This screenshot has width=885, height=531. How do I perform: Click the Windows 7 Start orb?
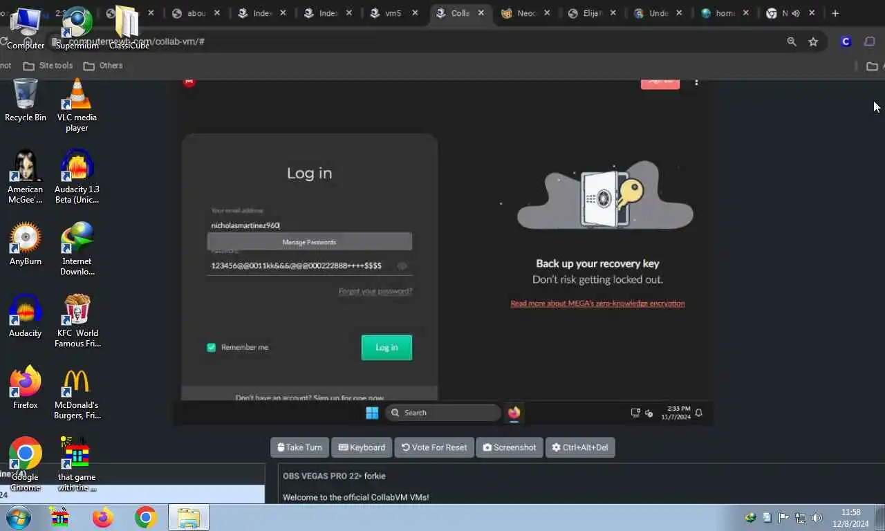coord(19,517)
